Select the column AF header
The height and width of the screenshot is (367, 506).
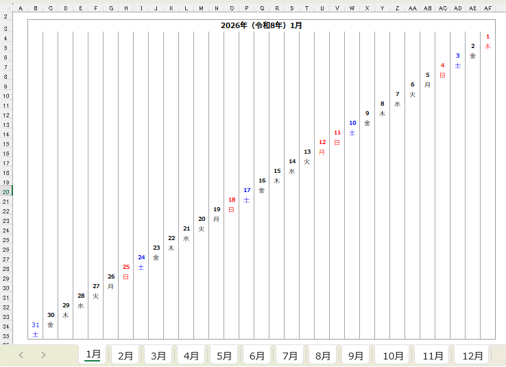(487, 8)
